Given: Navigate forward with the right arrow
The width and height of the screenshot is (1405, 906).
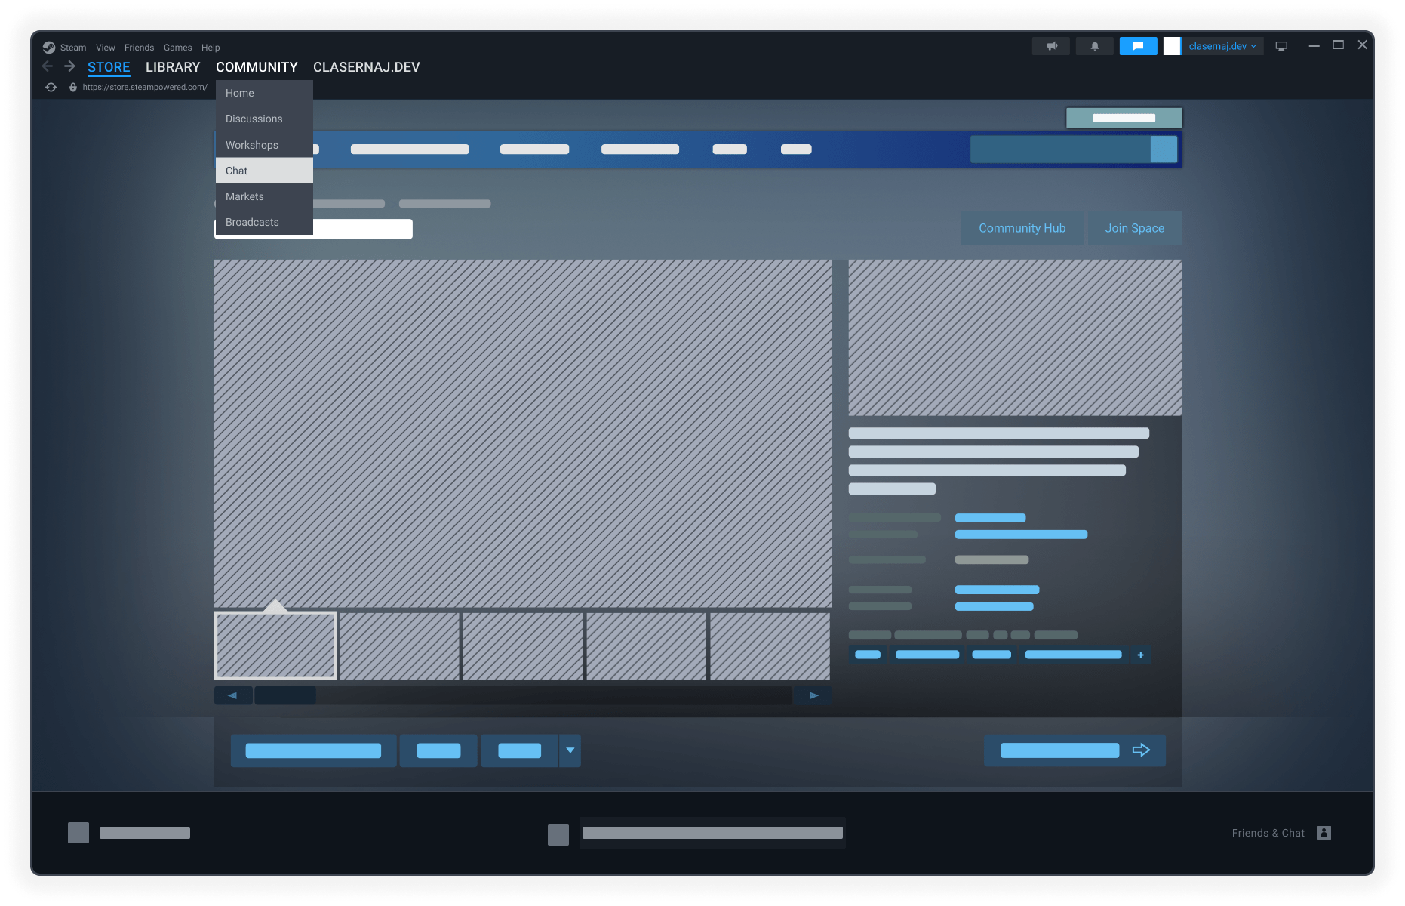Looking at the screenshot, I should (69, 66).
